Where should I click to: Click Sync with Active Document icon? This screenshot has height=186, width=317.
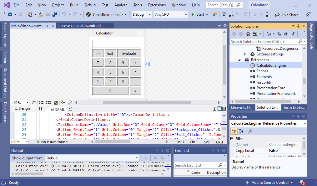(x=279, y=34)
